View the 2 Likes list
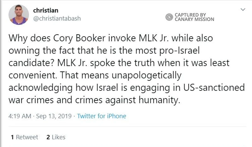The image size is (252, 147). (x=56, y=137)
